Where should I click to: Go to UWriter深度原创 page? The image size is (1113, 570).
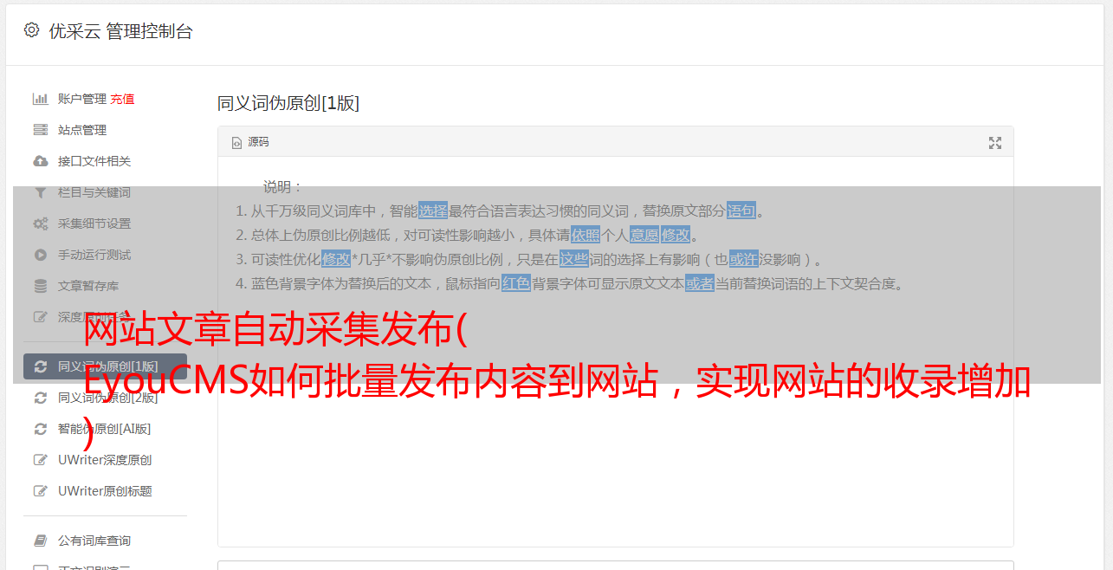click(105, 460)
